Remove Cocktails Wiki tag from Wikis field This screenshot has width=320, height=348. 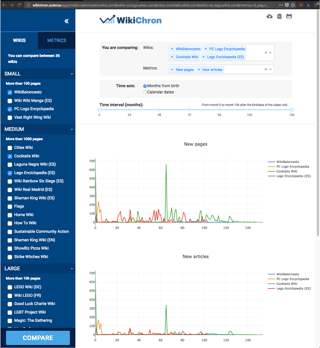click(x=172, y=57)
